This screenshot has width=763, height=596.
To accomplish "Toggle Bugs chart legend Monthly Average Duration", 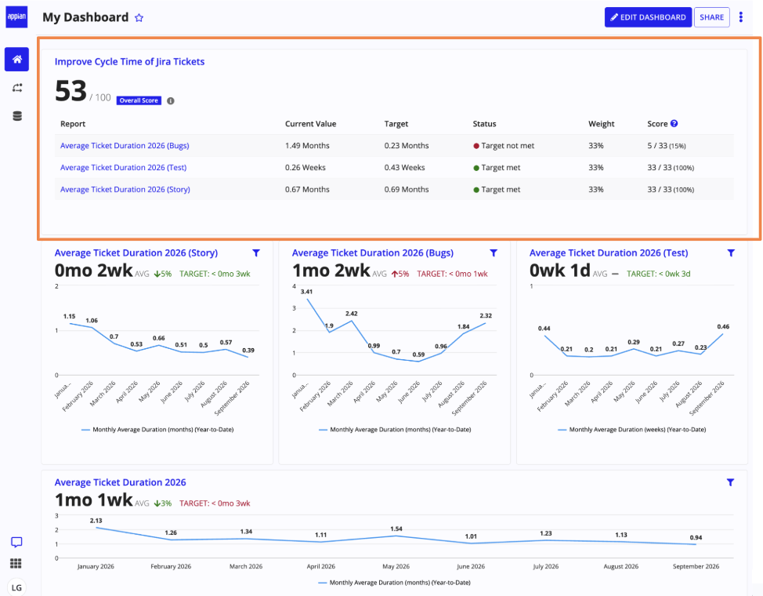I will [395, 429].
